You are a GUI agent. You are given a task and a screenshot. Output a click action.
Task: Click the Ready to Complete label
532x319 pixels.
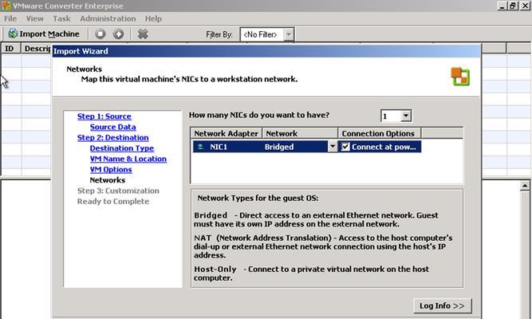(x=113, y=202)
